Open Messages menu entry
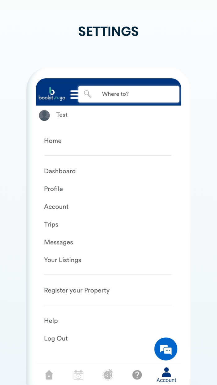Image resolution: width=217 pixels, height=385 pixels. point(59,242)
